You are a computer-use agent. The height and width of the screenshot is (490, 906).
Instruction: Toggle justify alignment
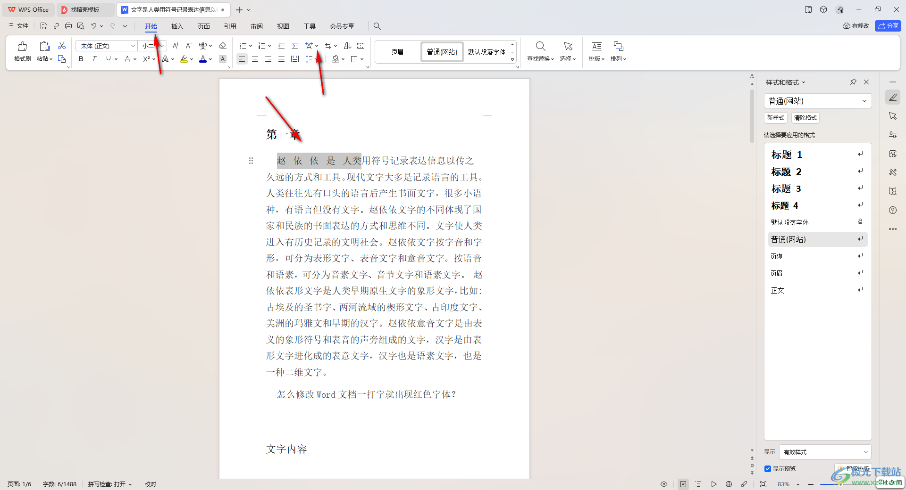coord(281,59)
